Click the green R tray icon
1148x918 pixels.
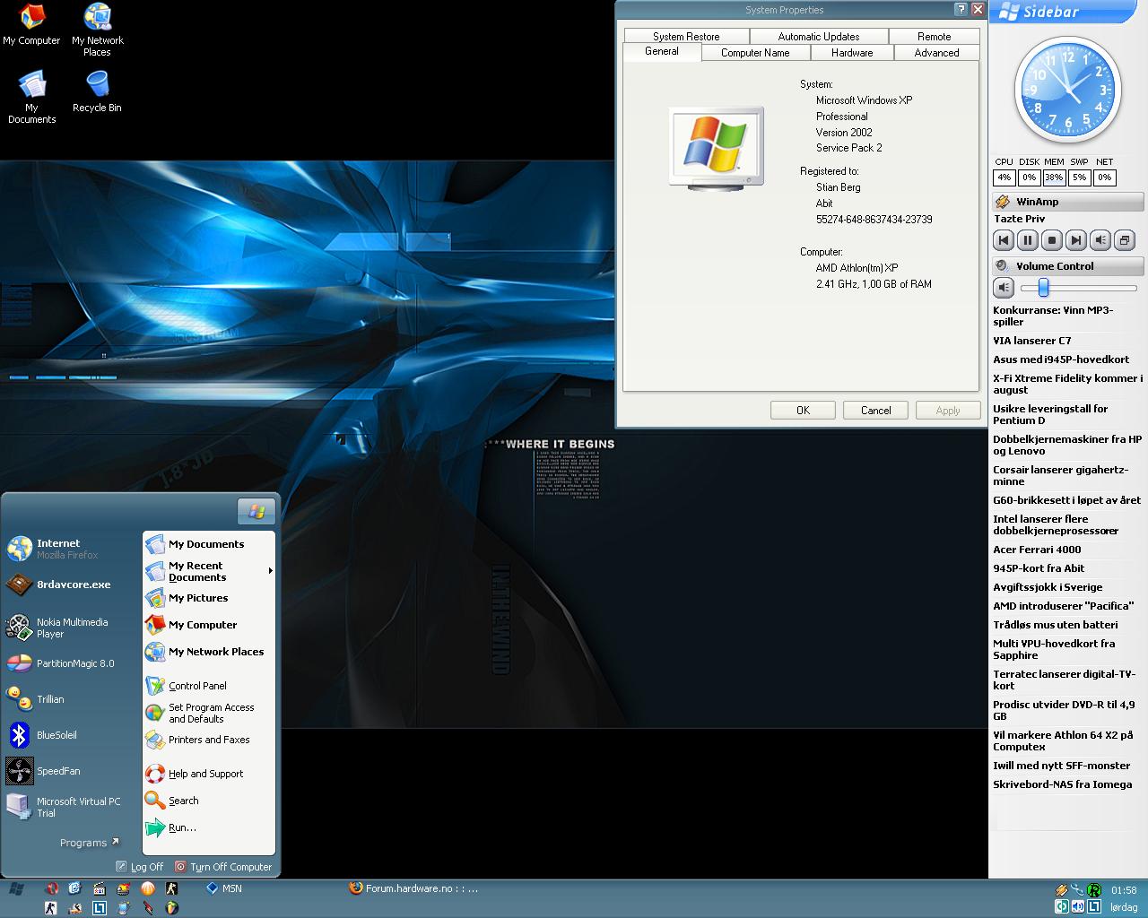coord(1094,890)
